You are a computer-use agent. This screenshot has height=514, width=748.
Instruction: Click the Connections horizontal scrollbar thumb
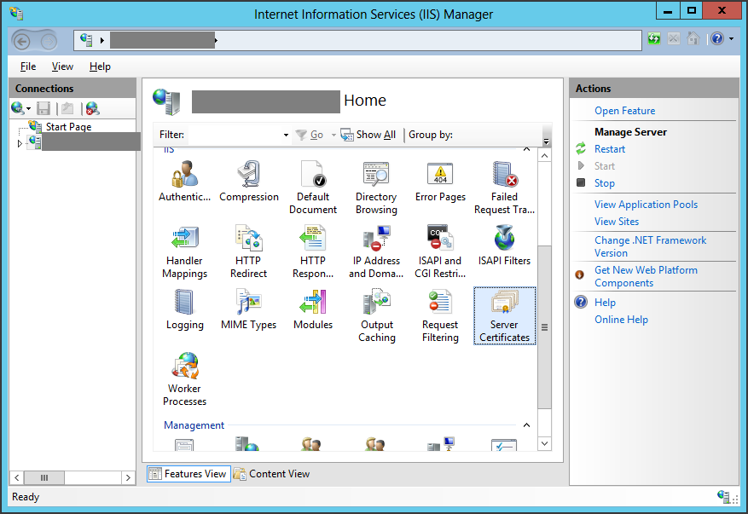click(x=43, y=477)
